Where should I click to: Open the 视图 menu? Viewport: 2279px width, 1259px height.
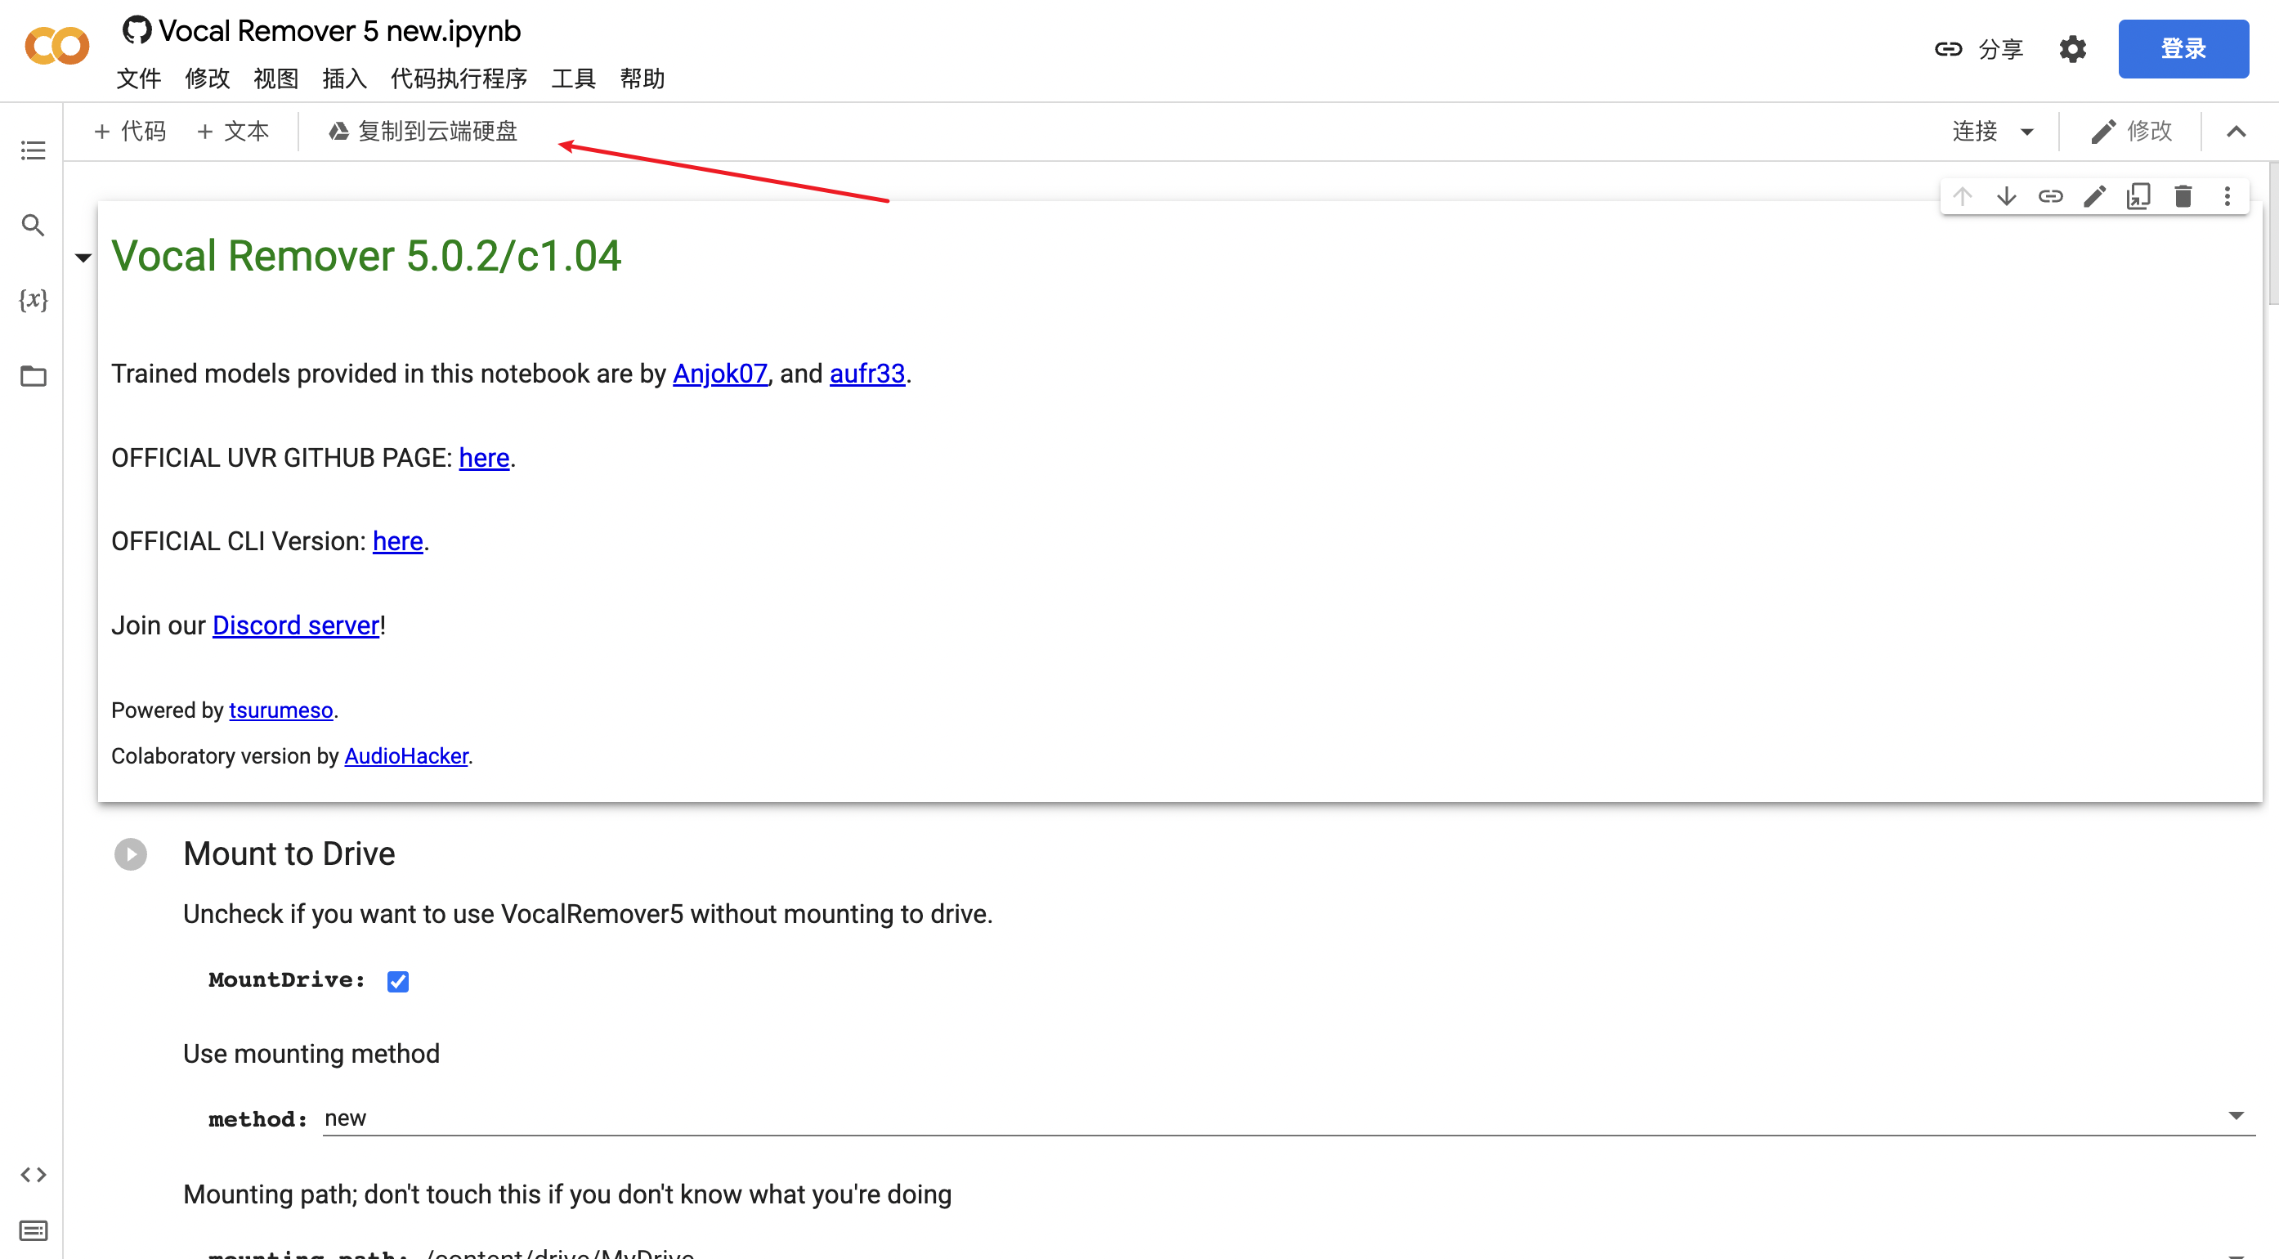click(x=275, y=78)
